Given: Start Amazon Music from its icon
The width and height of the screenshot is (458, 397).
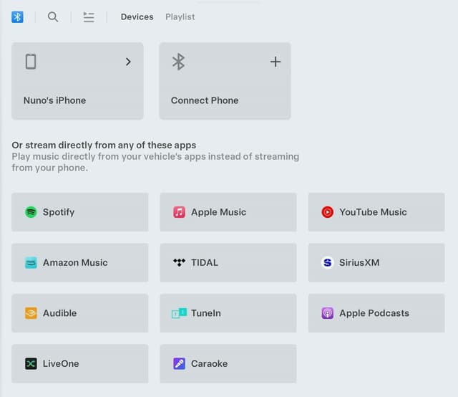Looking at the screenshot, I should point(31,263).
